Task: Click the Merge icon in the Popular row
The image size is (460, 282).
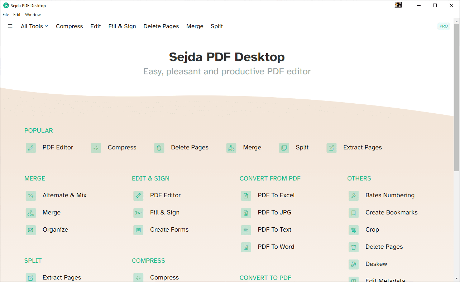Action: 231,148
